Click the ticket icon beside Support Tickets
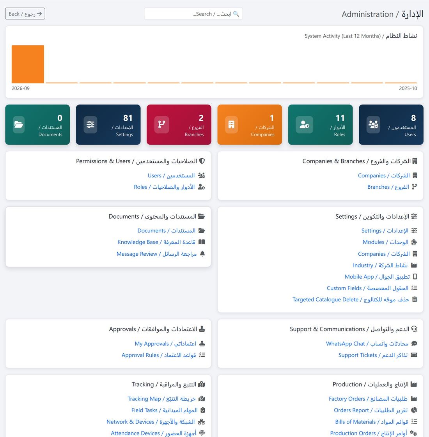Viewport: 429px width, 437px height. tap(414, 355)
